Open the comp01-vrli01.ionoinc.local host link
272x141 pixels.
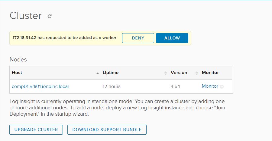[x=40, y=86]
